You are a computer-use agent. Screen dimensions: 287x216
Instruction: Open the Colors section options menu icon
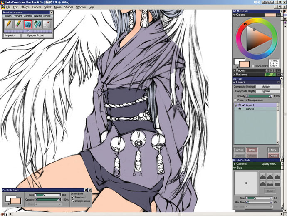click(279, 15)
